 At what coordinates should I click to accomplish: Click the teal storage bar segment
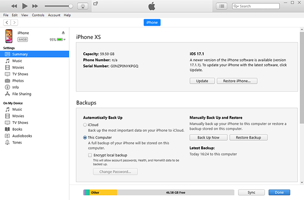87,193
